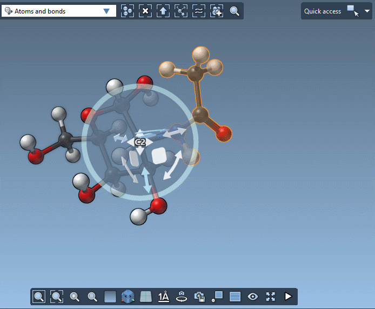Click the find/search magnifier icon in top toolbar

(x=235, y=11)
